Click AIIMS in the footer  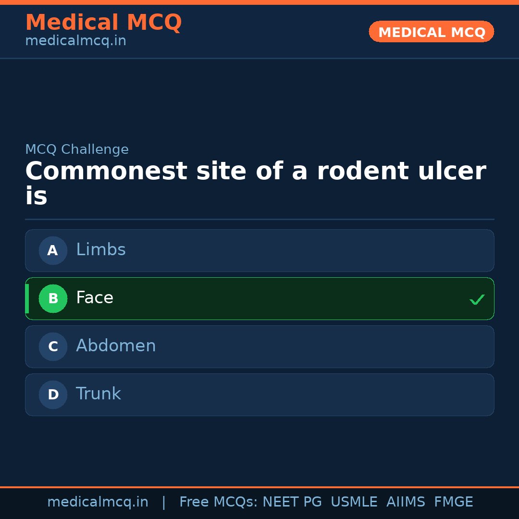[406, 502]
